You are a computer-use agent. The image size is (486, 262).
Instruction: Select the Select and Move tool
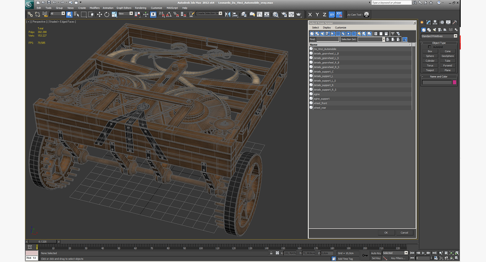pos(99,14)
